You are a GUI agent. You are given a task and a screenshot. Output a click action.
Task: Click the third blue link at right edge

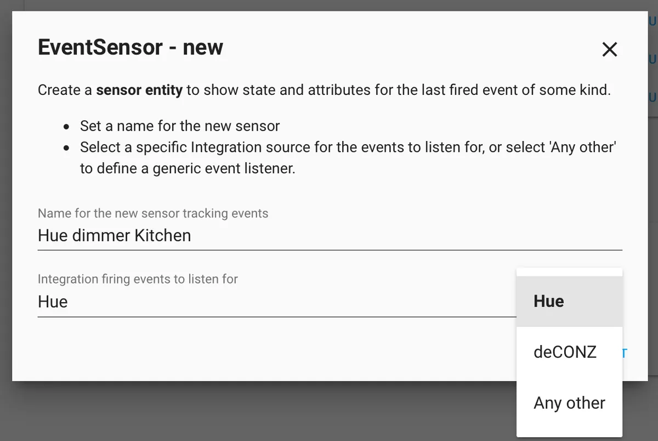(653, 98)
